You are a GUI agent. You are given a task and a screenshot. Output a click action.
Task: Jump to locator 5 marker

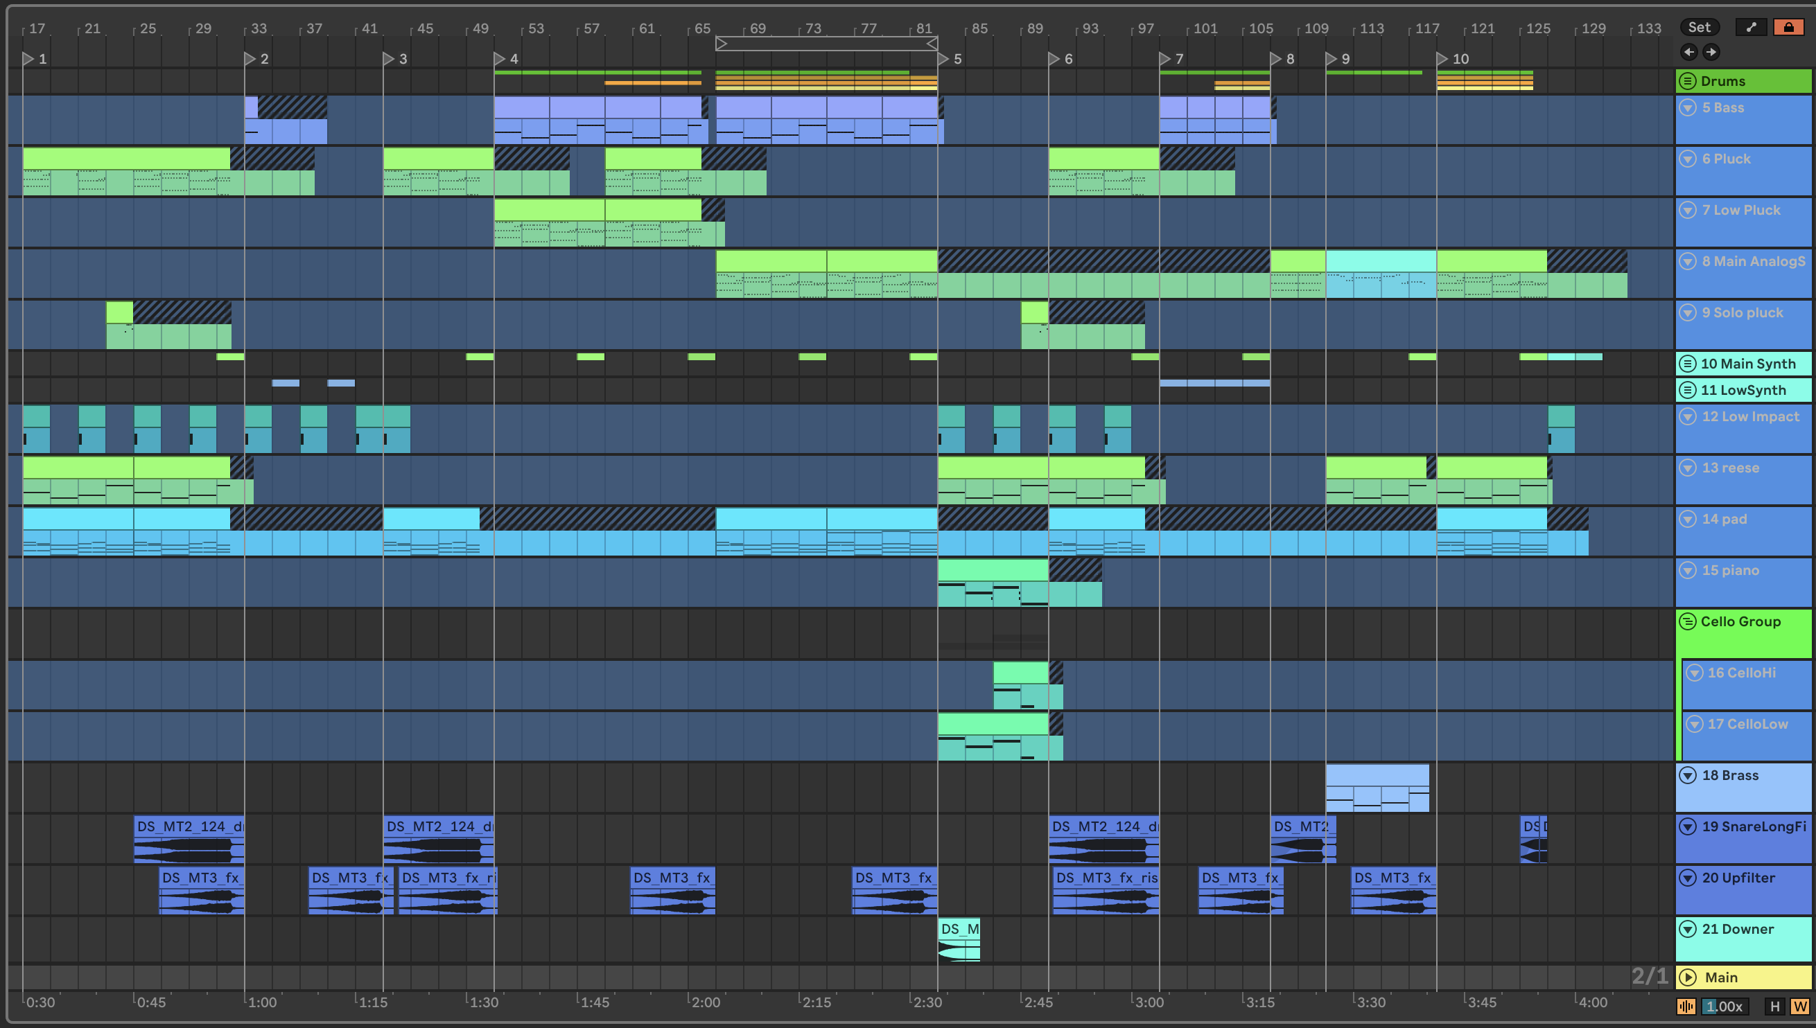coord(943,59)
